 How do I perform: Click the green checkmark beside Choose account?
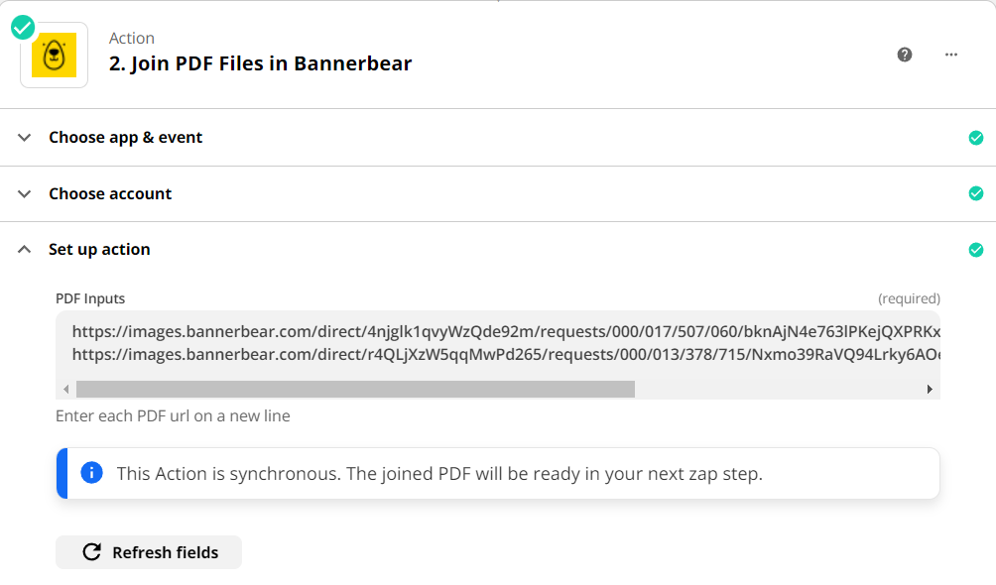pos(976,193)
